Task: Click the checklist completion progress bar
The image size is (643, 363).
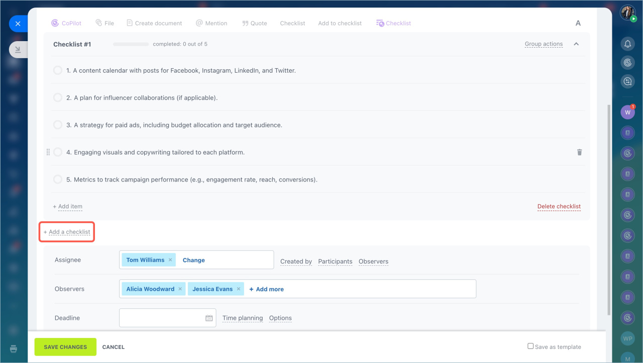Action: (131, 44)
